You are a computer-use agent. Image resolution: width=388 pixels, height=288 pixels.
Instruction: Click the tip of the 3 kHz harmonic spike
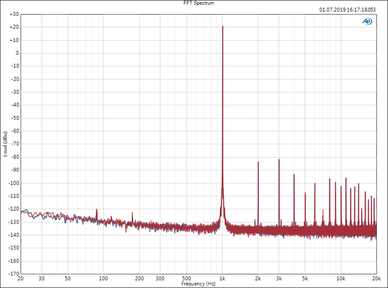click(279, 160)
